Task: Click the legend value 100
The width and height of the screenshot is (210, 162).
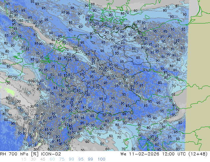Action: pyautogui.click(x=101, y=159)
